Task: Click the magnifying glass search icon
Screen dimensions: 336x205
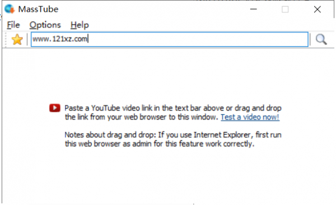Action: coord(321,39)
